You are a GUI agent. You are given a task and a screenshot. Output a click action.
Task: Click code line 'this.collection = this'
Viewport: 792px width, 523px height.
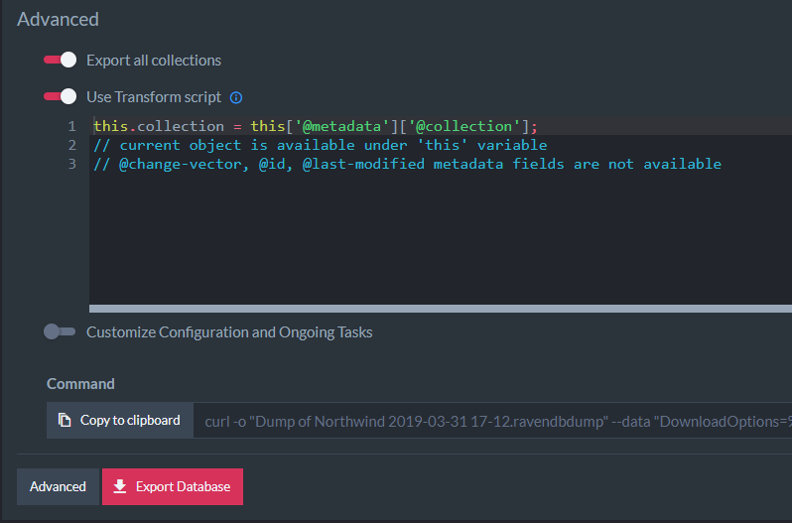[316, 126]
